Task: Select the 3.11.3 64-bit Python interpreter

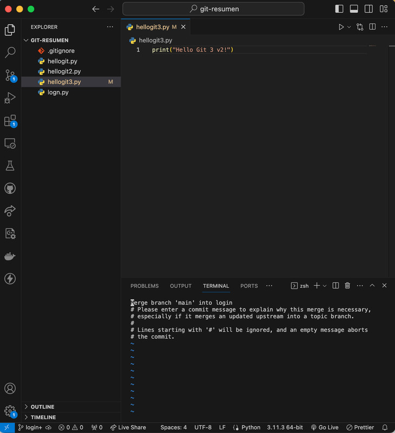Action: (285, 428)
